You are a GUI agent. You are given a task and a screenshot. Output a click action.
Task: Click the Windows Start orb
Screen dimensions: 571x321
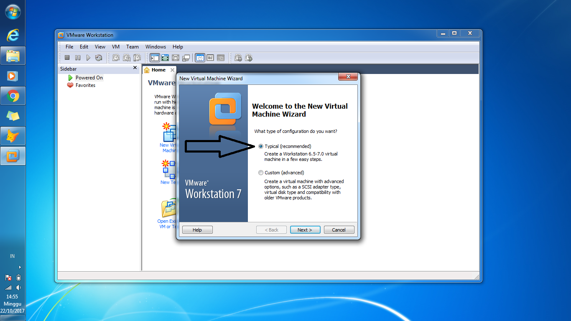click(x=13, y=12)
